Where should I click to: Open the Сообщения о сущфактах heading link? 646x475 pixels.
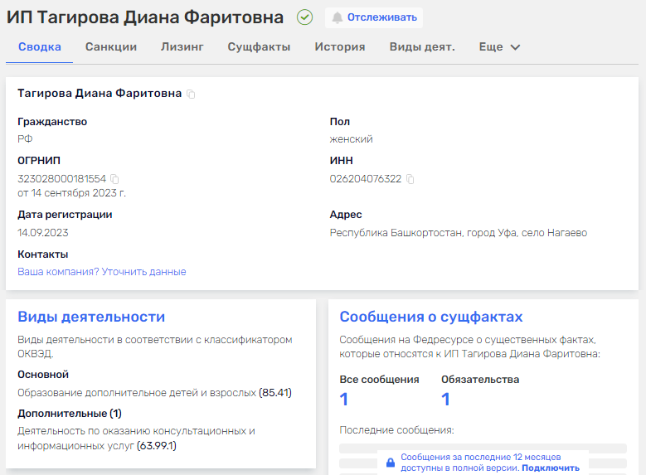tap(431, 317)
